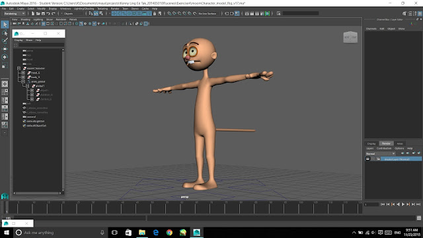Click the Maya logo below toolbox
Image resolution: width=423 pixels, height=238 pixels.
(x=5, y=196)
